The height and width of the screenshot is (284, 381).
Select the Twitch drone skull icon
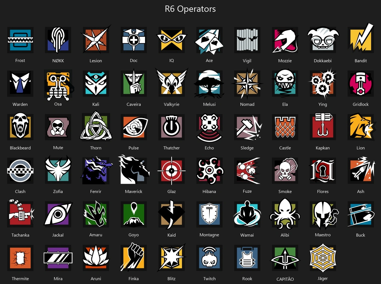209,258
